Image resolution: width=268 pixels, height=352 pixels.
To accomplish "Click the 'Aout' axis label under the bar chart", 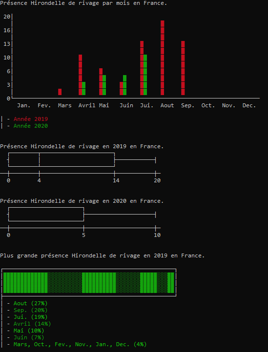I will coord(167,105).
